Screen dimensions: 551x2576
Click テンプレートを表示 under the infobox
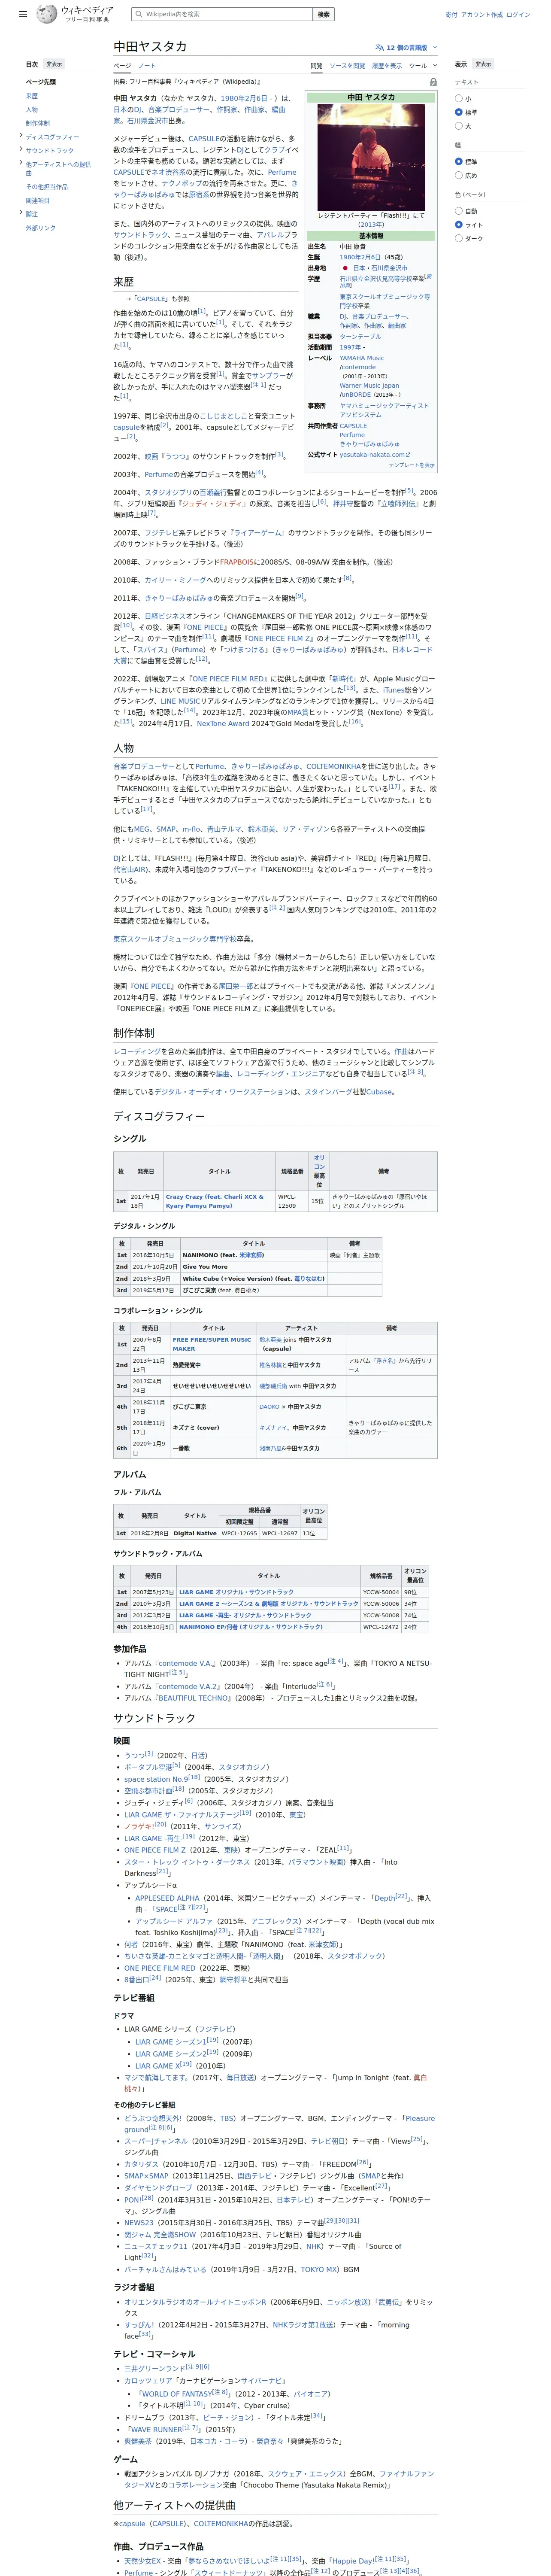(412, 465)
